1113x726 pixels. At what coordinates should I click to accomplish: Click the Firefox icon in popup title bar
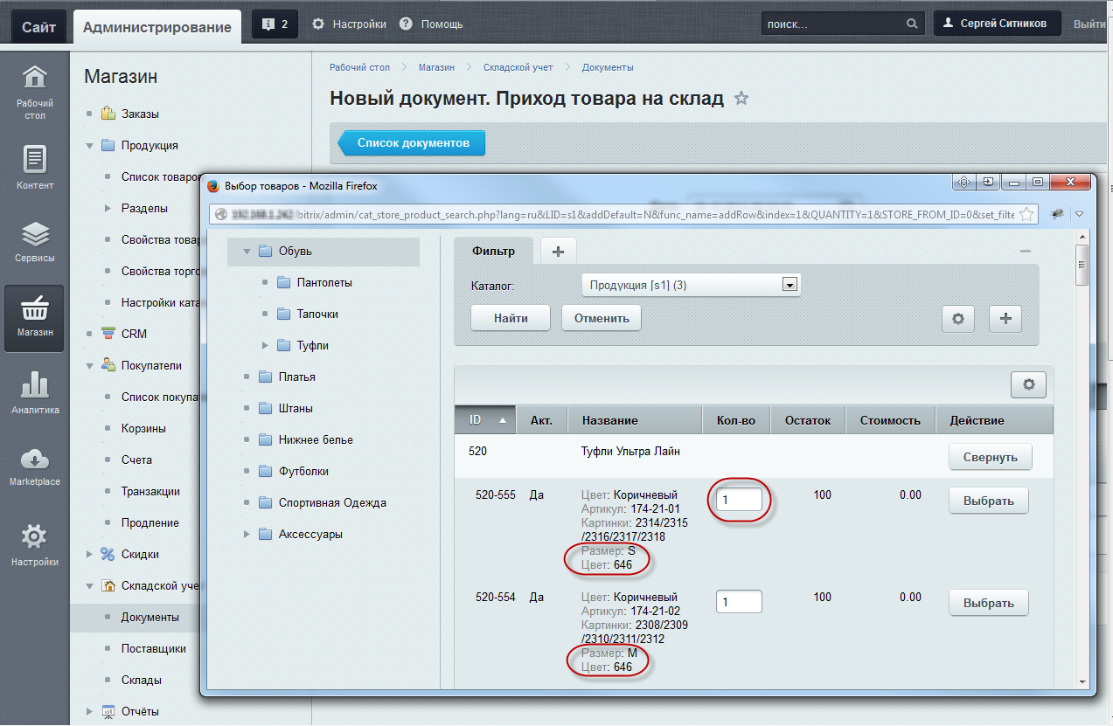tap(212, 185)
